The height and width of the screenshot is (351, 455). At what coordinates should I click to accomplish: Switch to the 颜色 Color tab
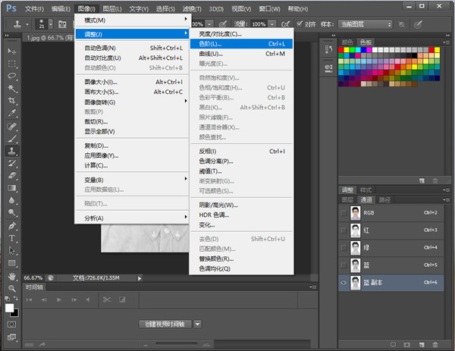pyautogui.click(x=347, y=42)
